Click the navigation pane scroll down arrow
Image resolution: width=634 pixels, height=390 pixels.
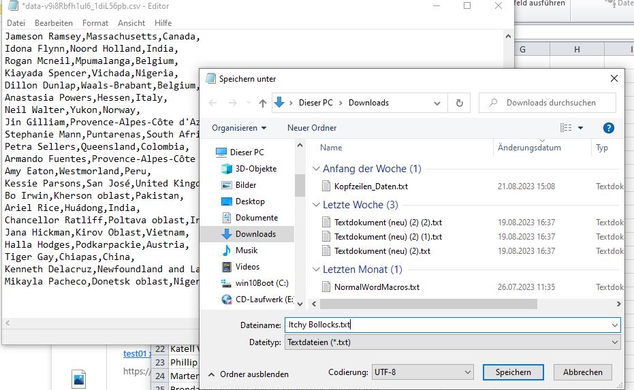tap(300, 304)
